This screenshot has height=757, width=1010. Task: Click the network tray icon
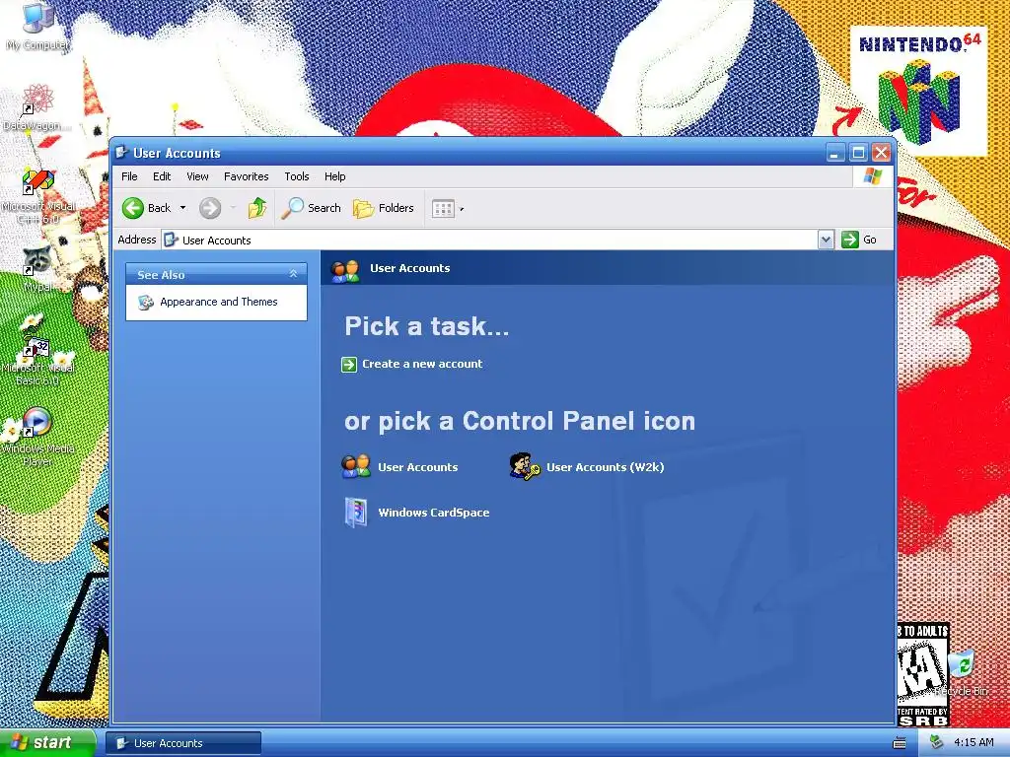(x=937, y=743)
